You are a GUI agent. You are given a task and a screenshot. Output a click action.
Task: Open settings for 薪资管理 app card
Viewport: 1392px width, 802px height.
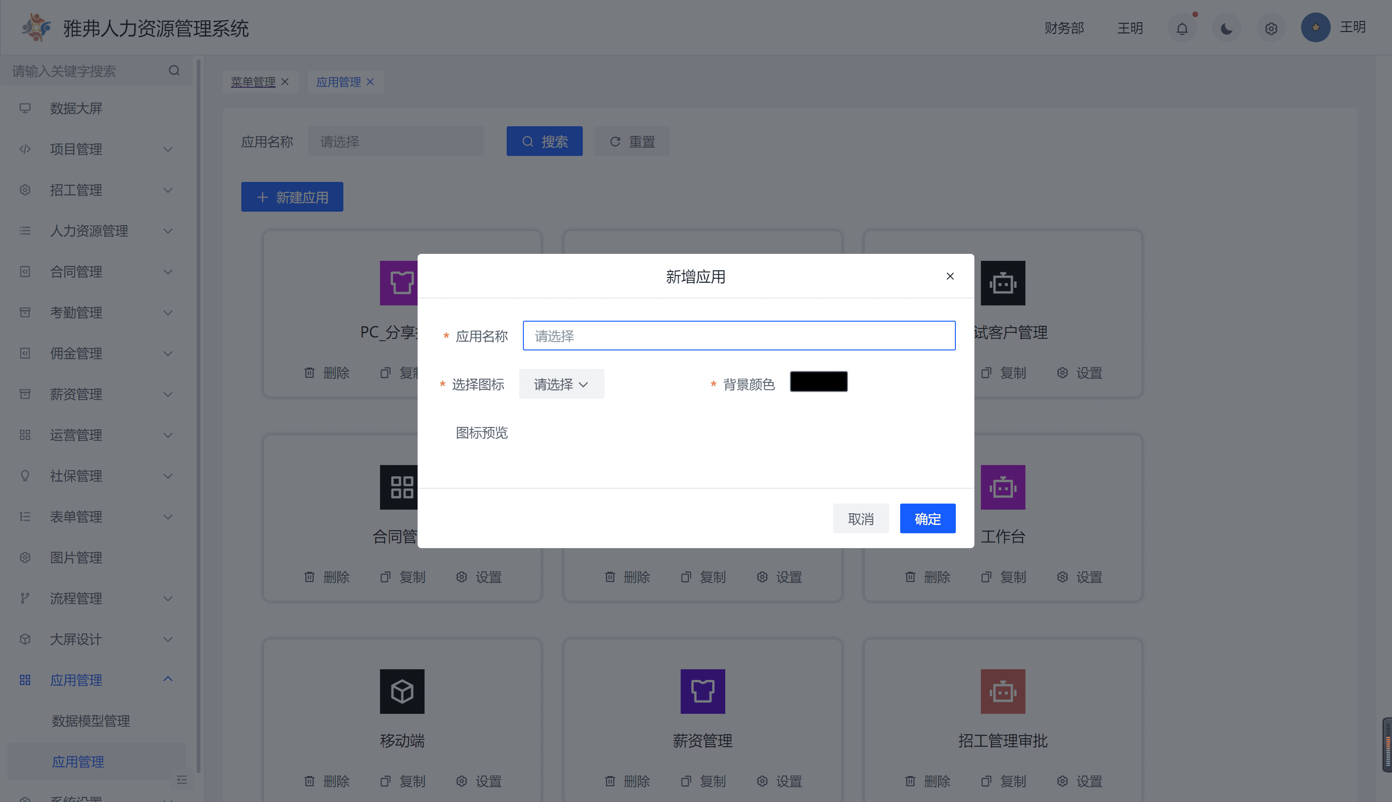[x=779, y=781]
